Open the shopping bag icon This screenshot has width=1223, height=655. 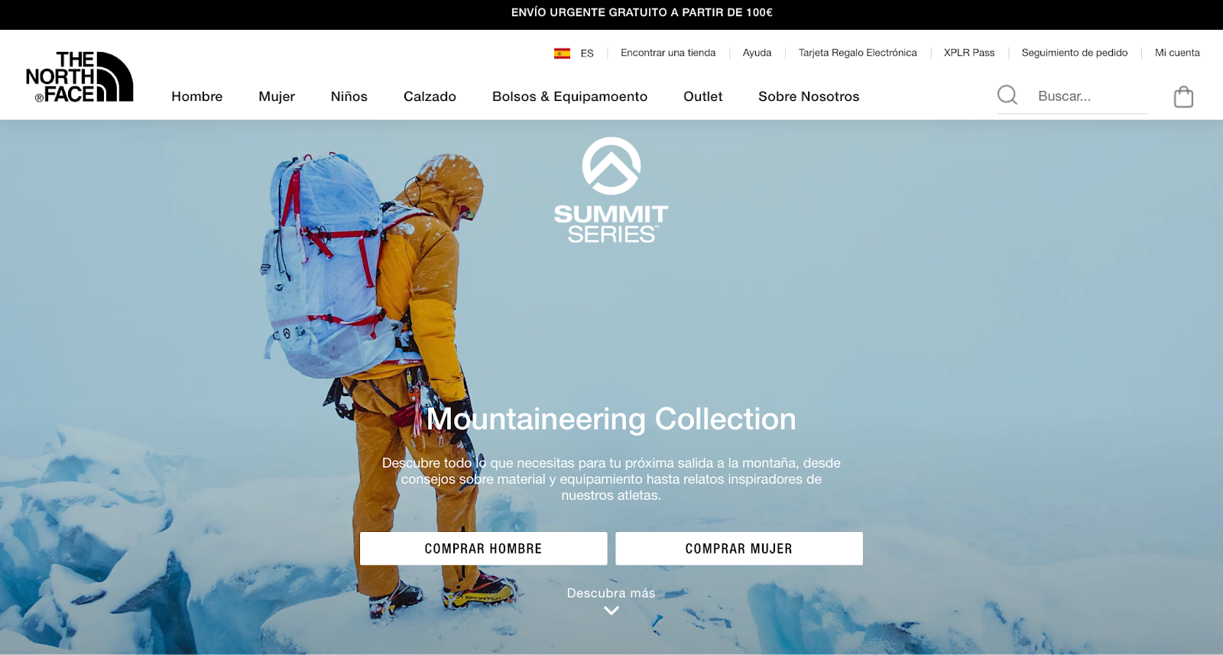pyautogui.click(x=1183, y=96)
